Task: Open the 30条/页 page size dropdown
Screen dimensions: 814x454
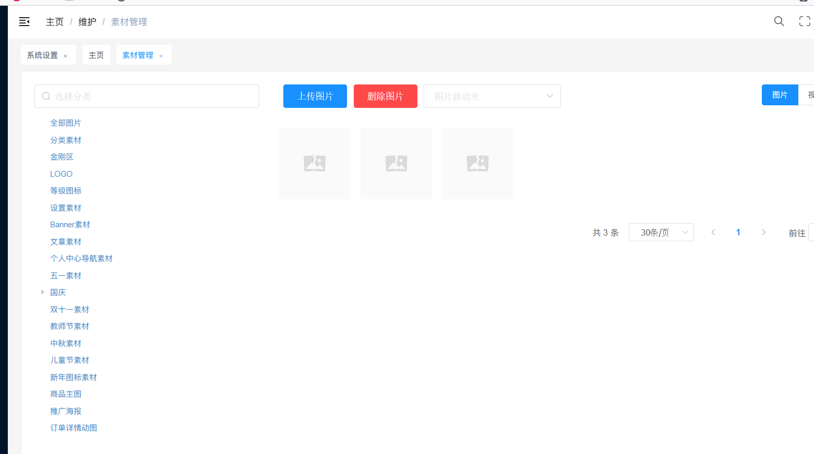Action: pyautogui.click(x=661, y=232)
